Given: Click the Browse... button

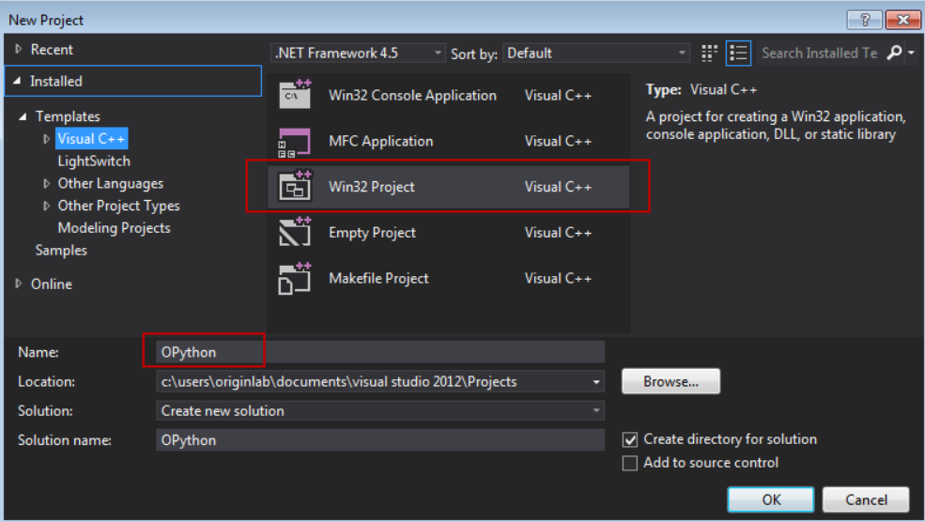Looking at the screenshot, I should point(671,381).
